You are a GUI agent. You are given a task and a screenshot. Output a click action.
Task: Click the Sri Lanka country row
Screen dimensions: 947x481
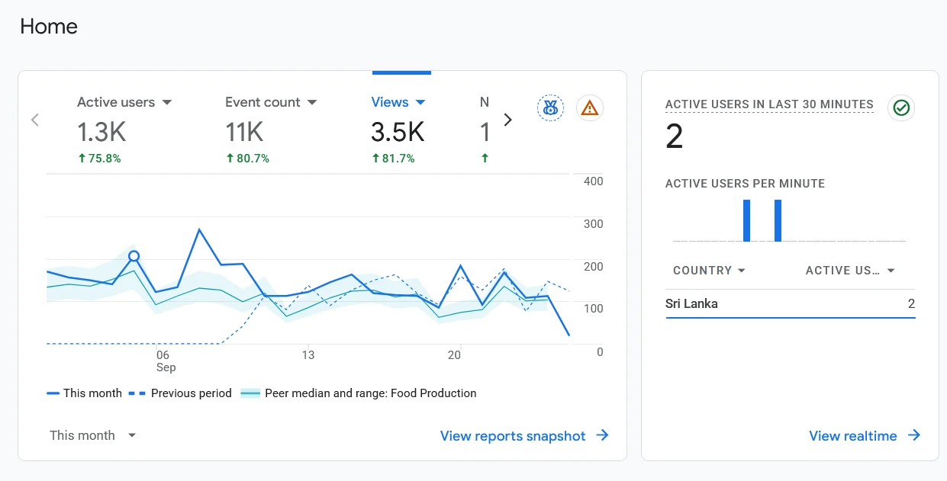(791, 303)
